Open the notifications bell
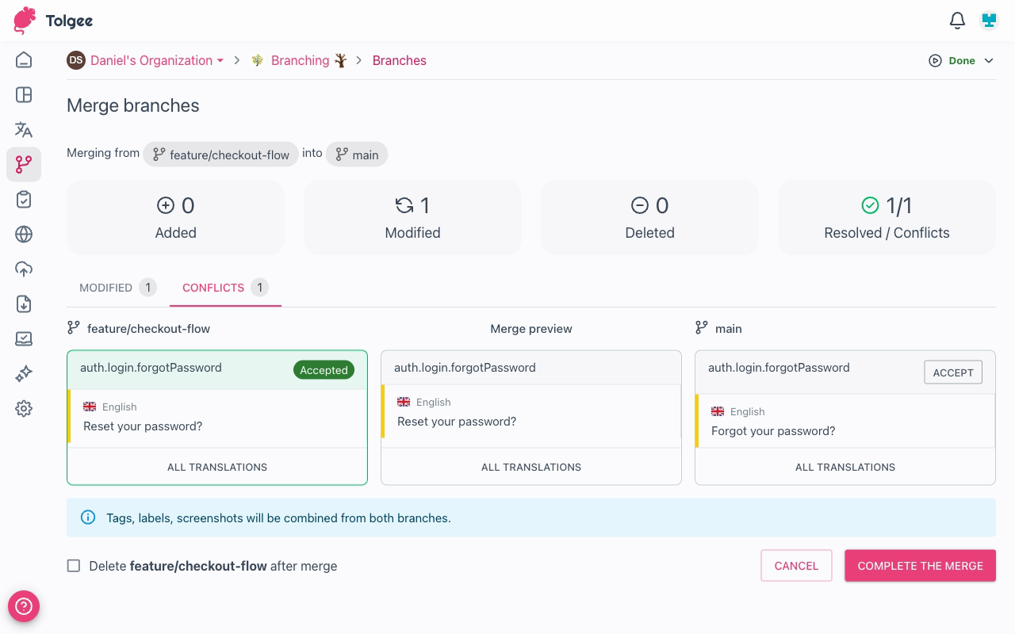Viewport: 1015px width, 634px height. [x=957, y=21]
